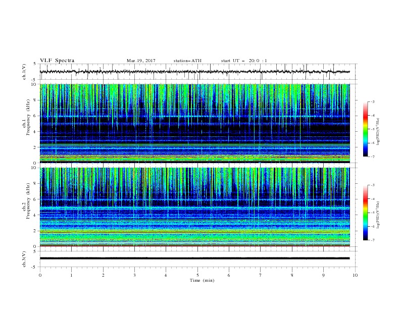
Task: Click time axis tick label "7"
Action: coord(260,275)
